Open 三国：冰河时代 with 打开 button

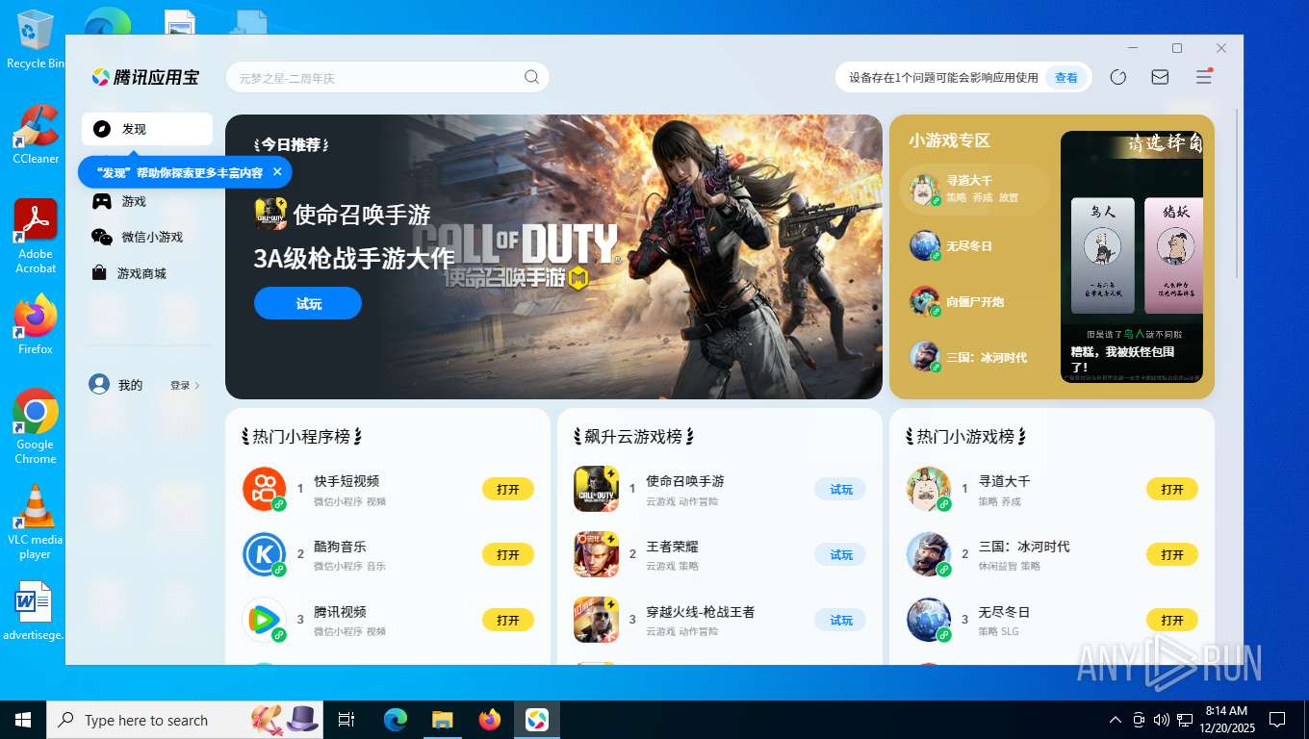(1172, 554)
